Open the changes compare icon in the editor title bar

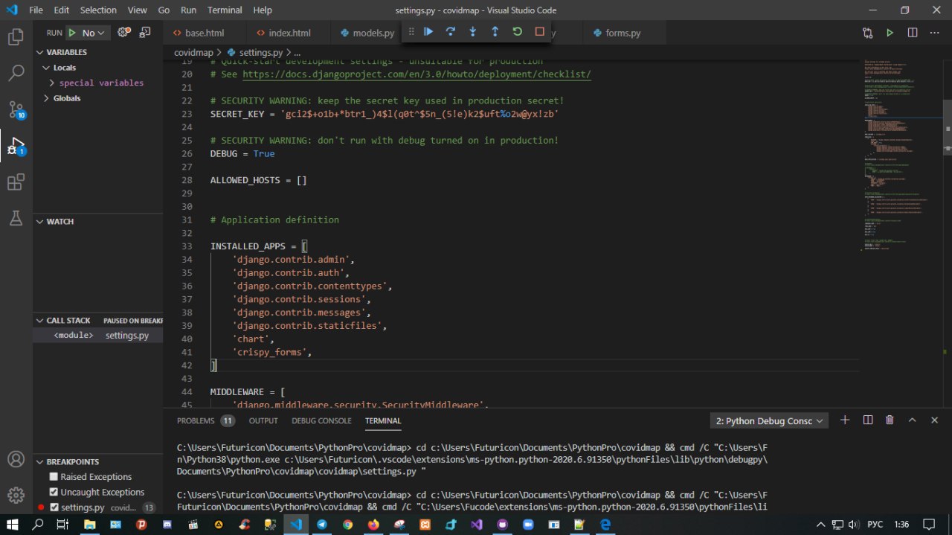point(868,33)
